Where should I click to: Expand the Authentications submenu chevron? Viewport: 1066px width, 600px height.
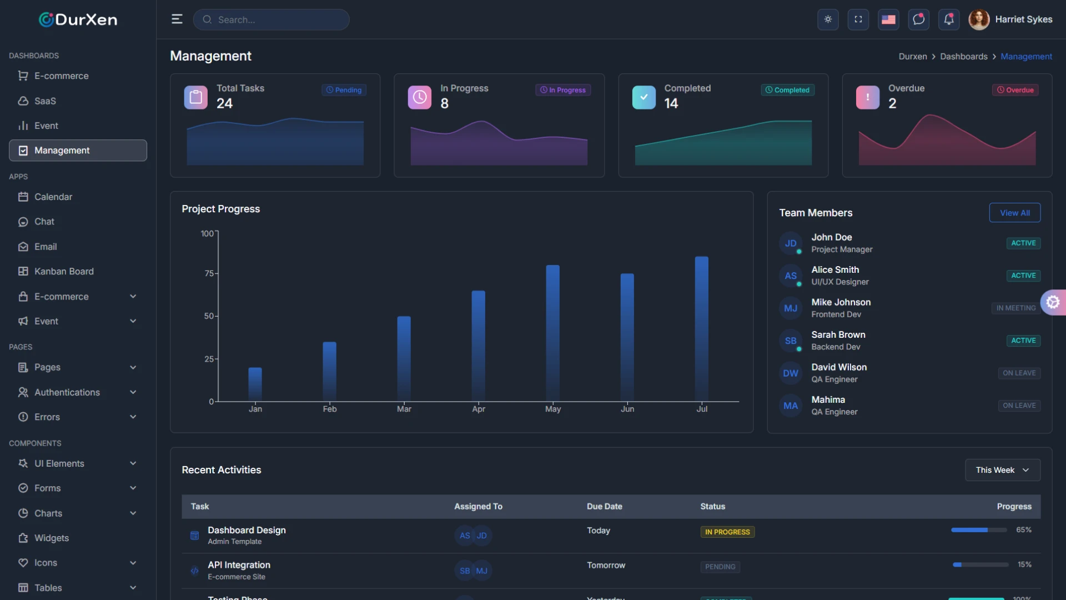coord(133,392)
